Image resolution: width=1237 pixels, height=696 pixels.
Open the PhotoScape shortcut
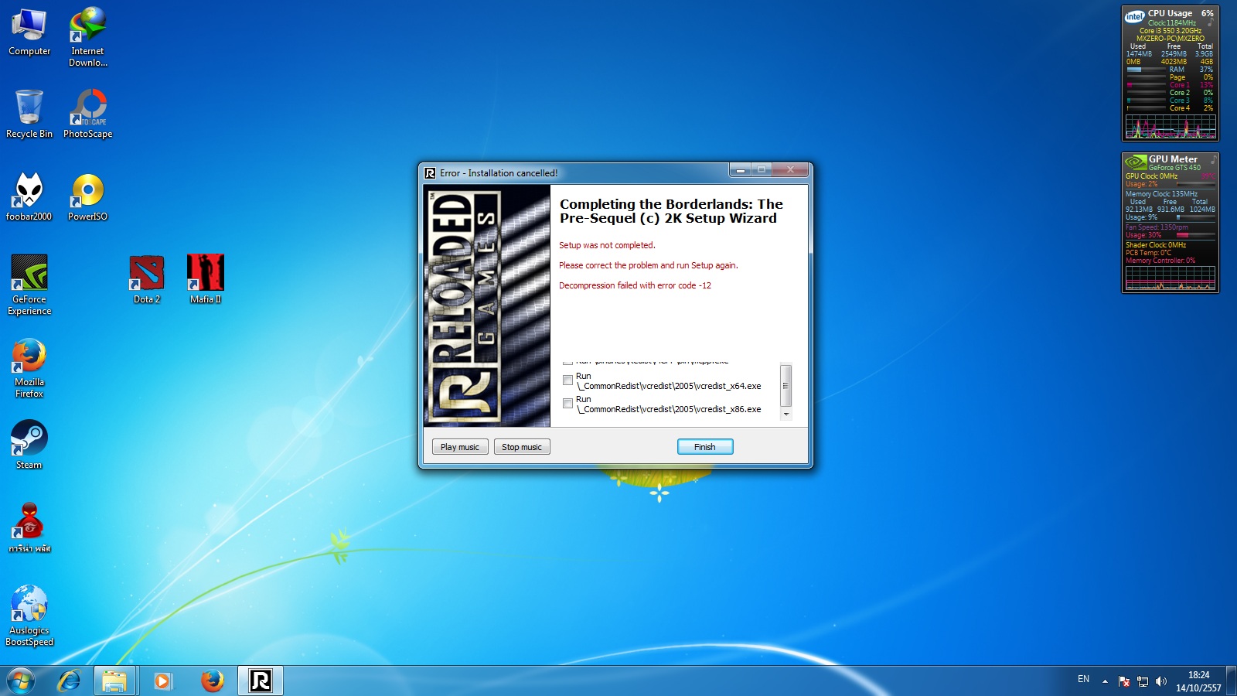88,114
